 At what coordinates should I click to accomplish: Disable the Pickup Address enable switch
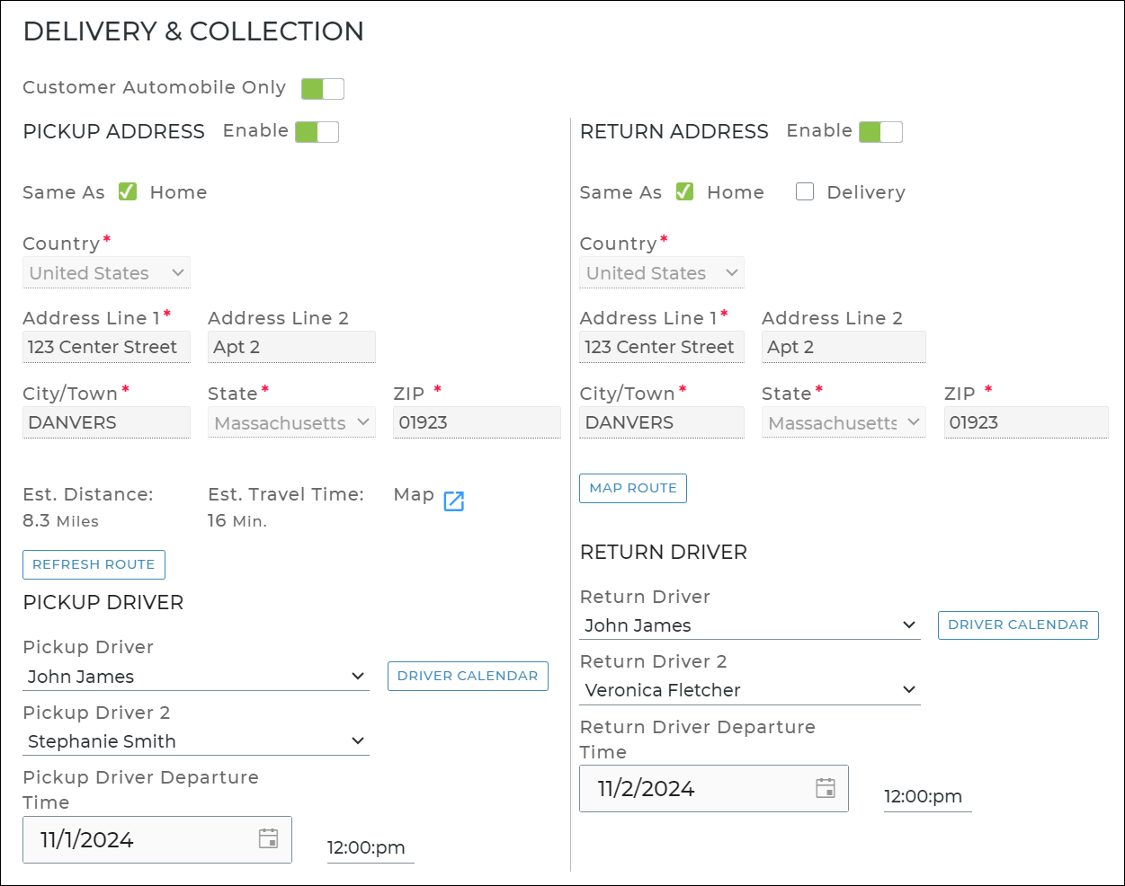click(x=317, y=132)
